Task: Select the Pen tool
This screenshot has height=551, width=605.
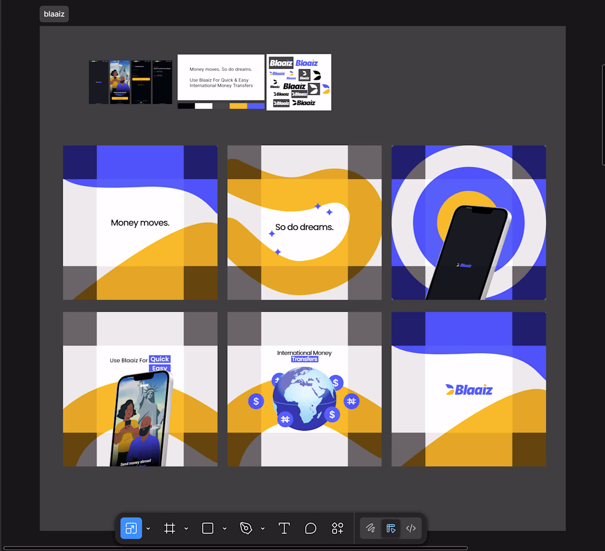Action: [x=246, y=528]
